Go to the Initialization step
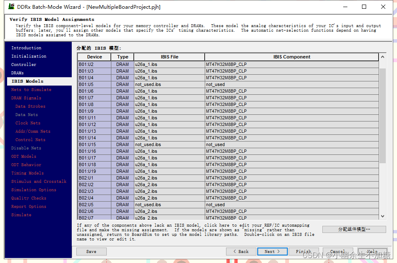The height and width of the screenshot is (263, 397). [x=29, y=56]
